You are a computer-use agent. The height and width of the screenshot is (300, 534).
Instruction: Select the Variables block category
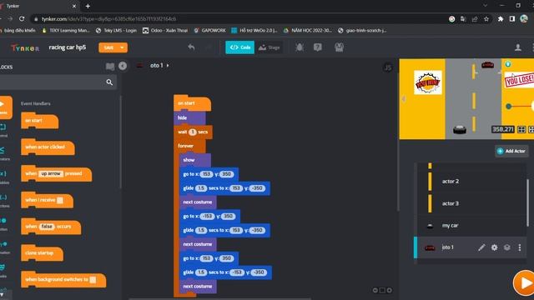[x=4, y=177]
